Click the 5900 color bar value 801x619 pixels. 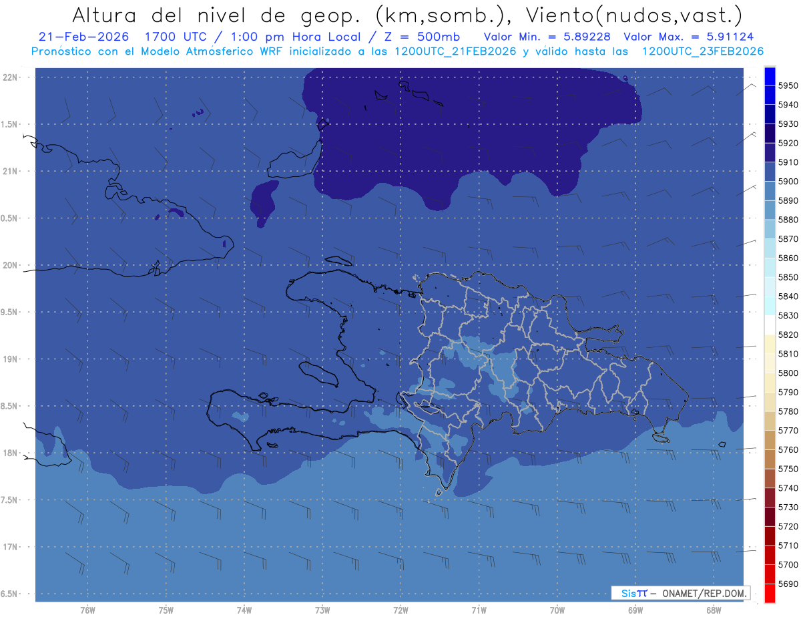tap(787, 181)
